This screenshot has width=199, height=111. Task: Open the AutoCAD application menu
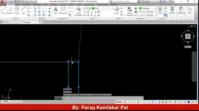point(3,2)
